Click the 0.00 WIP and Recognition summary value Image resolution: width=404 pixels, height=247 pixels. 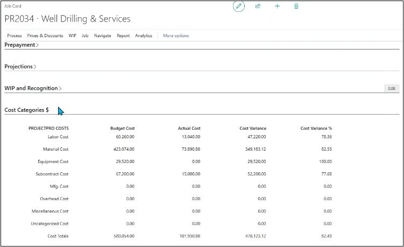click(391, 88)
